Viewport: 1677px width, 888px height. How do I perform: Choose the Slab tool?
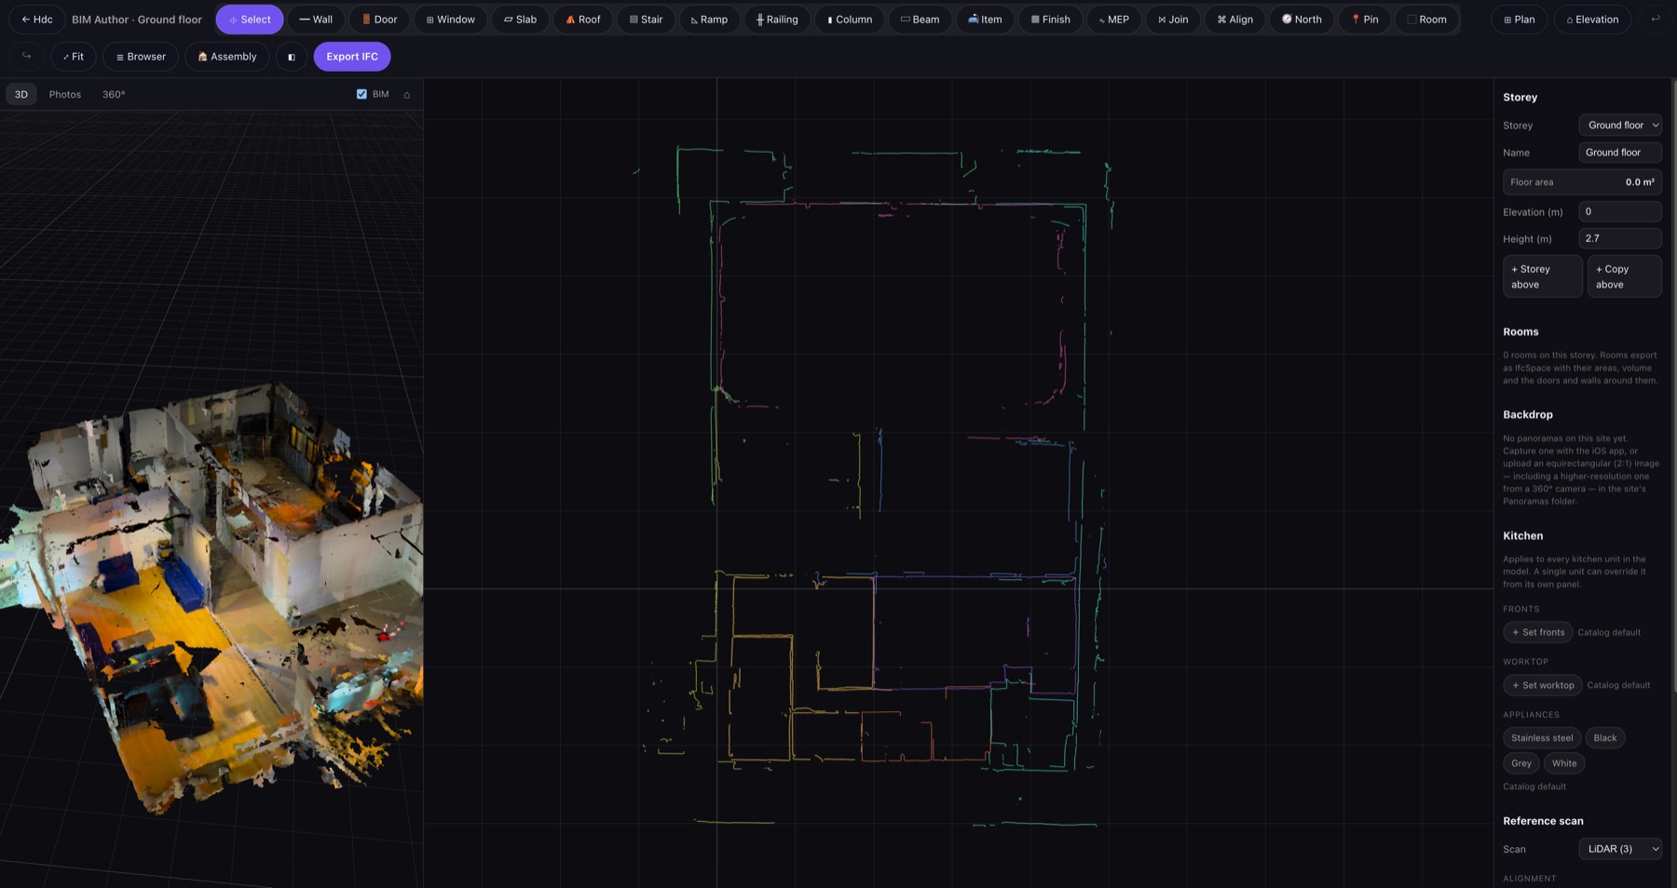[520, 20]
